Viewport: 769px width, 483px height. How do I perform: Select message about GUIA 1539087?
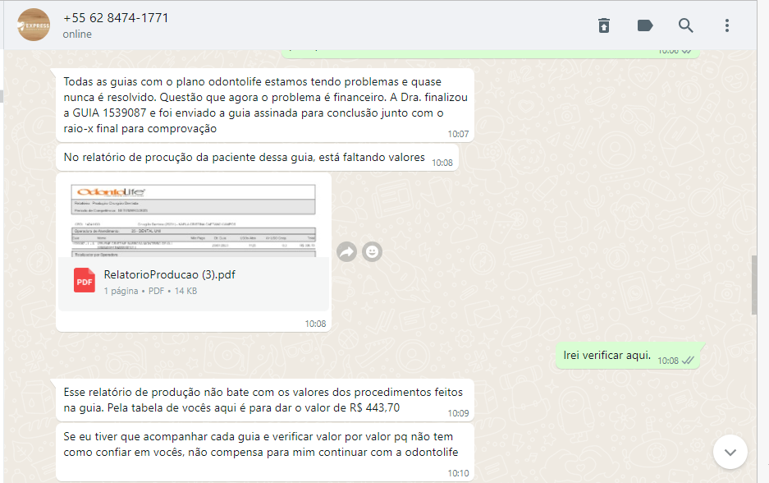265,105
